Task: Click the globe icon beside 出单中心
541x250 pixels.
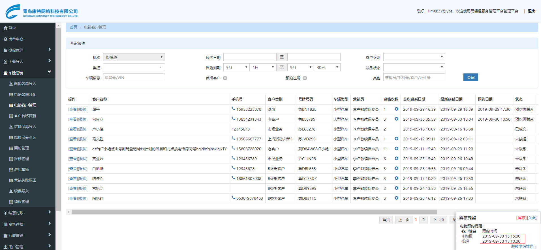Action: 5,39
